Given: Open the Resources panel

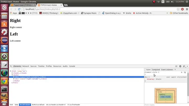Looking at the screenshot, I should [57, 66].
